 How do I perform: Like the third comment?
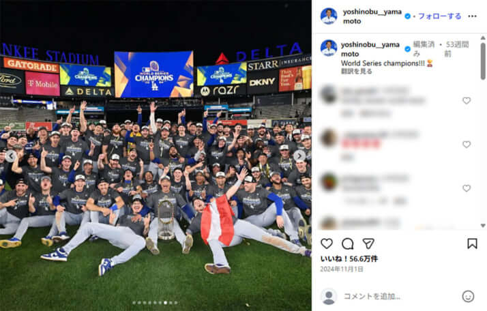(x=466, y=188)
